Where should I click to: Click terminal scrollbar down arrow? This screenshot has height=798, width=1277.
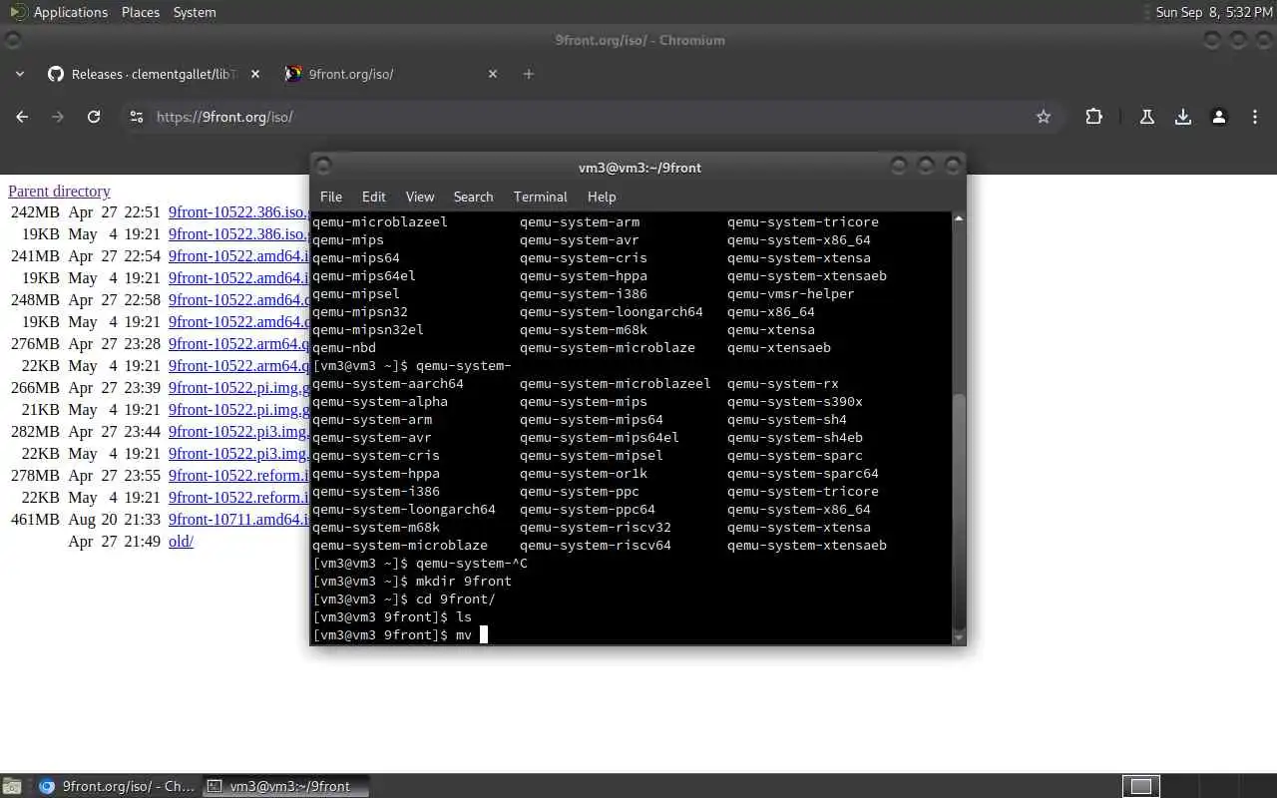tap(959, 637)
